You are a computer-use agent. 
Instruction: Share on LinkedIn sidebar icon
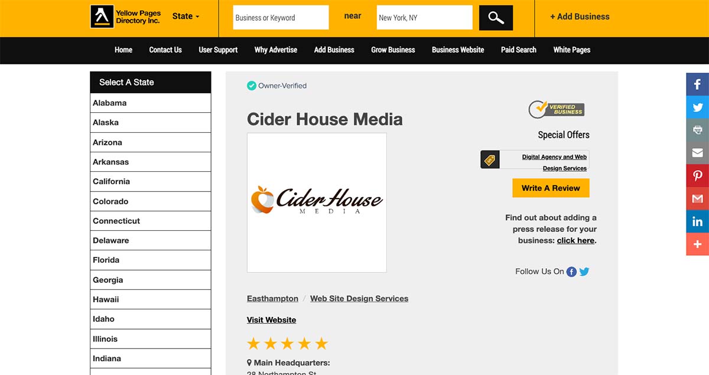[697, 221]
